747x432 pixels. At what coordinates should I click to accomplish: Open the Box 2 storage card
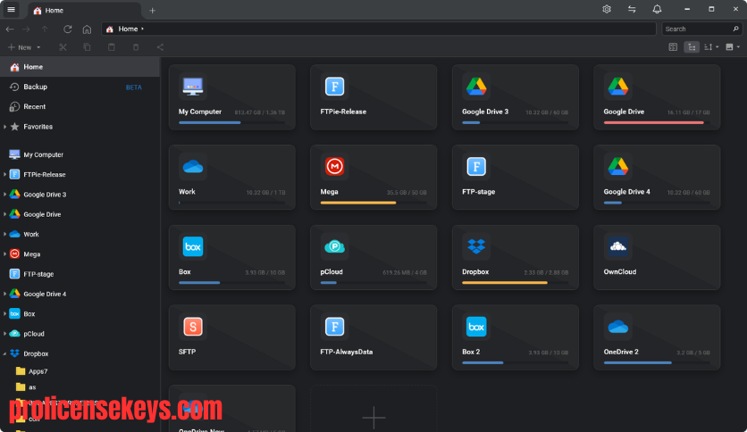tap(515, 337)
